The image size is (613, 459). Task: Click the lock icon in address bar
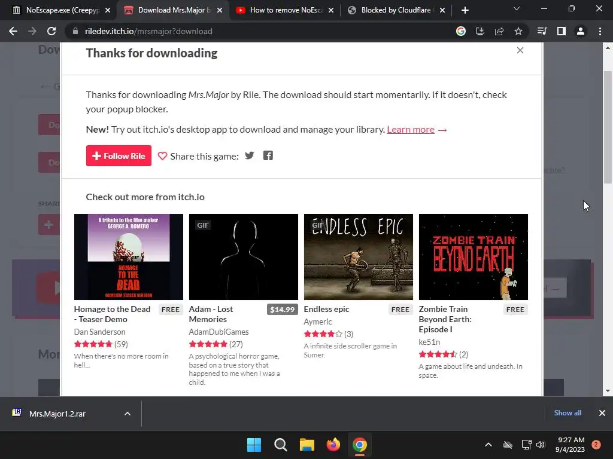[x=75, y=31]
